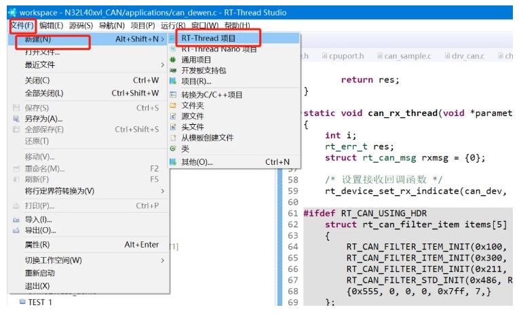Click the 项目(R)... icon

(173, 81)
